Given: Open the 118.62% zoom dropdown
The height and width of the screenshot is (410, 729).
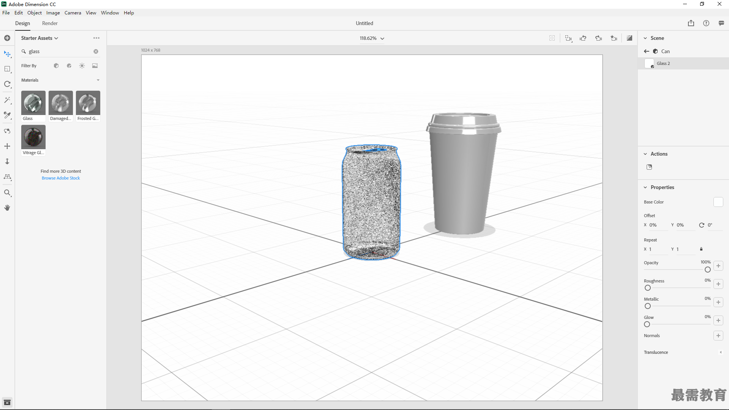Looking at the screenshot, I should [372, 38].
